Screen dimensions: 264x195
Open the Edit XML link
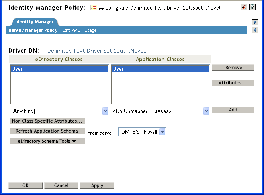71,31
